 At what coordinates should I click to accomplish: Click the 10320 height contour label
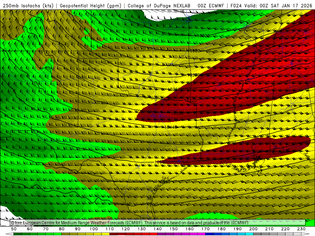pos(190,100)
